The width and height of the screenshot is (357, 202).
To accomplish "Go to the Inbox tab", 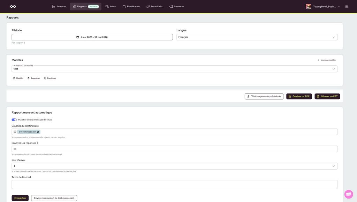I will (111, 6).
